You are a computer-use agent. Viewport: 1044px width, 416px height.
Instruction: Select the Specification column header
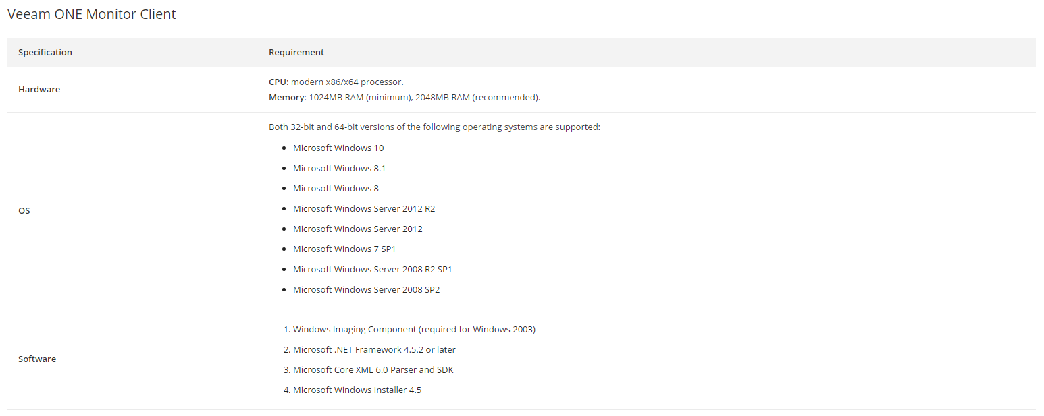coord(45,52)
